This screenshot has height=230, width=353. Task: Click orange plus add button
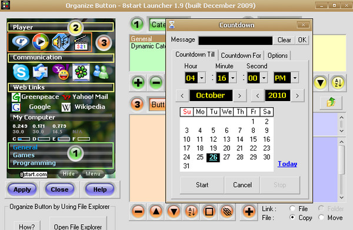coord(249,212)
